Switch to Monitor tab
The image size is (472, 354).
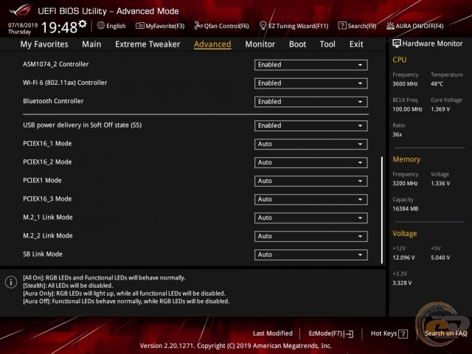coord(260,44)
